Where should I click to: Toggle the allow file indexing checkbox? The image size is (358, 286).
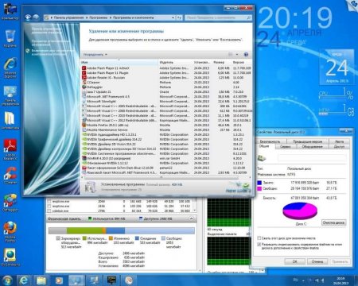click(259, 244)
